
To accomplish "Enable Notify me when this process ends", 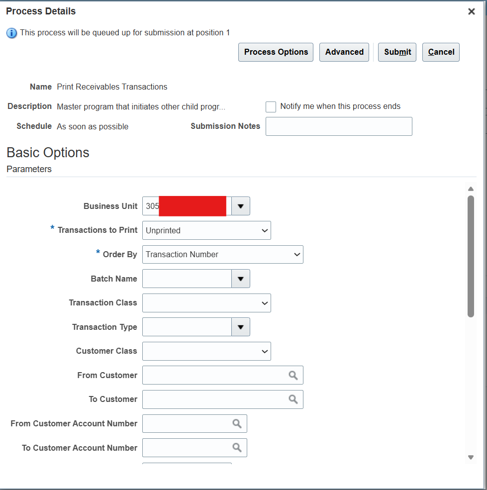I will [x=271, y=106].
